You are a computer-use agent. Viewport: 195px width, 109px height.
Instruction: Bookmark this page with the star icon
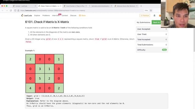point(151,11)
